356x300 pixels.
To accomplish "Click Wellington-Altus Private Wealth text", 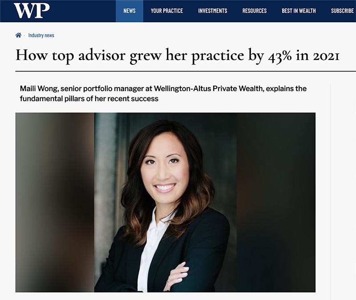I will click(x=208, y=88).
